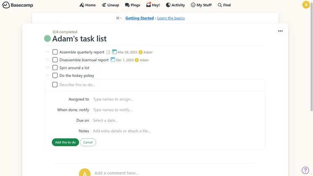Check off Assemble quarterly report
Image resolution: width=313 pixels, height=176 pixels.
coord(55,52)
